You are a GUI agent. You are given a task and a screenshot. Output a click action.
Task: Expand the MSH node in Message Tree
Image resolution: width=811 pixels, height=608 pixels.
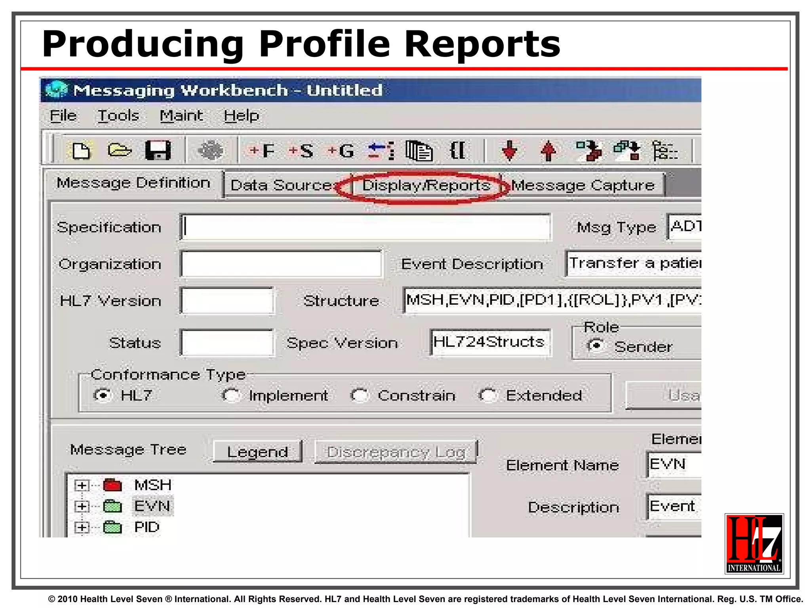82,485
